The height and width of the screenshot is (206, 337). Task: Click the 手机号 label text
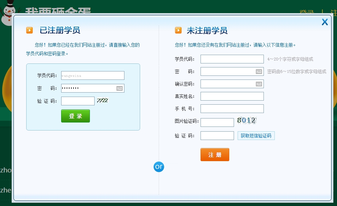[x=185, y=109]
